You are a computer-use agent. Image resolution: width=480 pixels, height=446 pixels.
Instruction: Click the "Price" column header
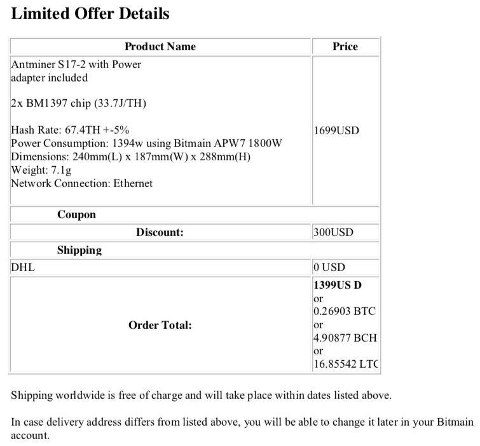click(345, 46)
